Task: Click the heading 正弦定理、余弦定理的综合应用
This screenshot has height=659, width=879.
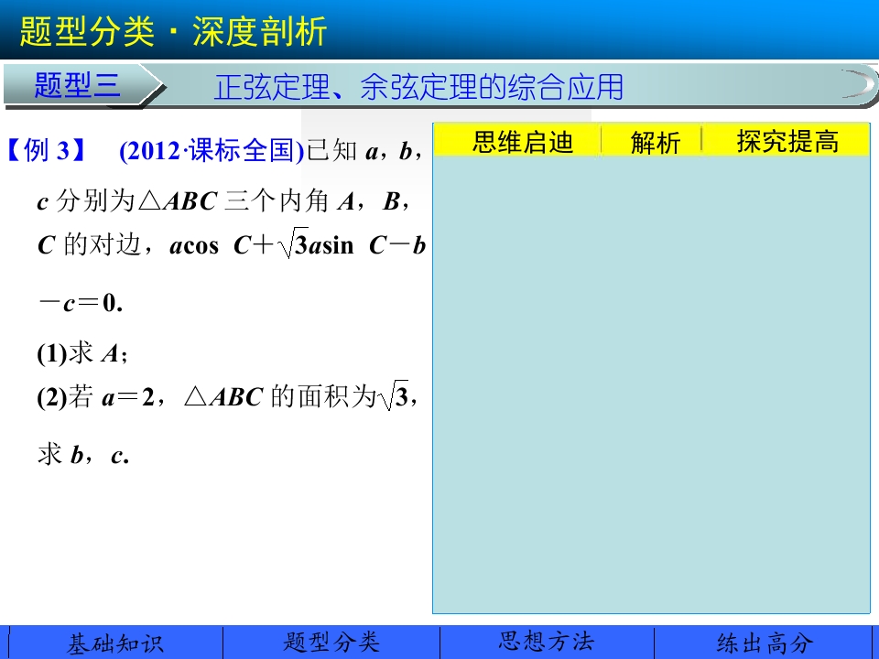Action: (418, 87)
